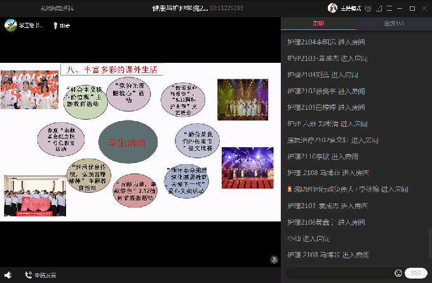Click the microphone icon beside presenter name
The height and width of the screenshot is (283, 432).
tap(56, 26)
